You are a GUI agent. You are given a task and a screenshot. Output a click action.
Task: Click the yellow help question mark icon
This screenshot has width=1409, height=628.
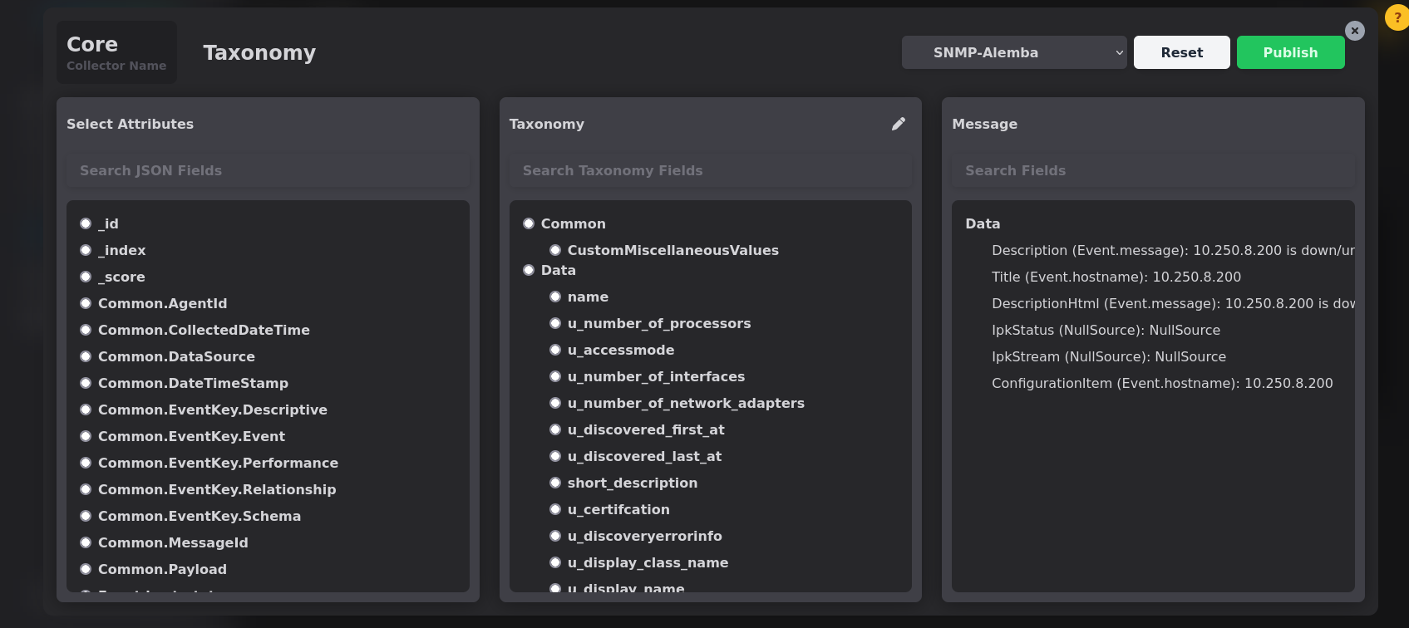point(1397,17)
